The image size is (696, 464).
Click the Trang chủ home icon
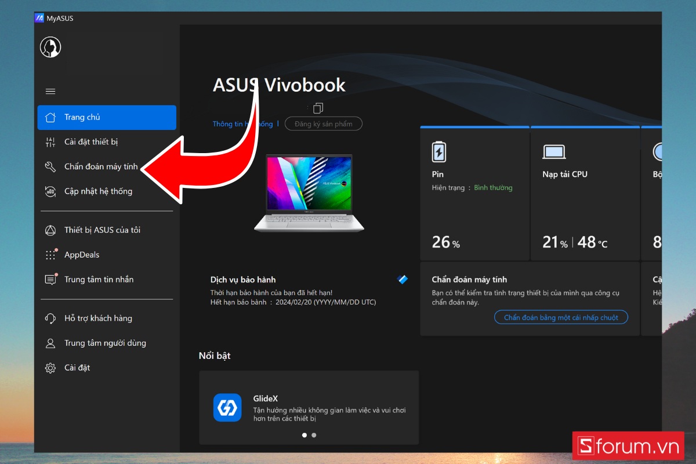coord(50,117)
